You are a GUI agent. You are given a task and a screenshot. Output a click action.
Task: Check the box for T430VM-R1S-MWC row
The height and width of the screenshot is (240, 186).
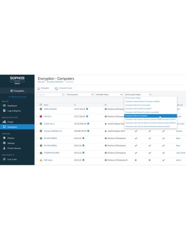tap(37, 153)
